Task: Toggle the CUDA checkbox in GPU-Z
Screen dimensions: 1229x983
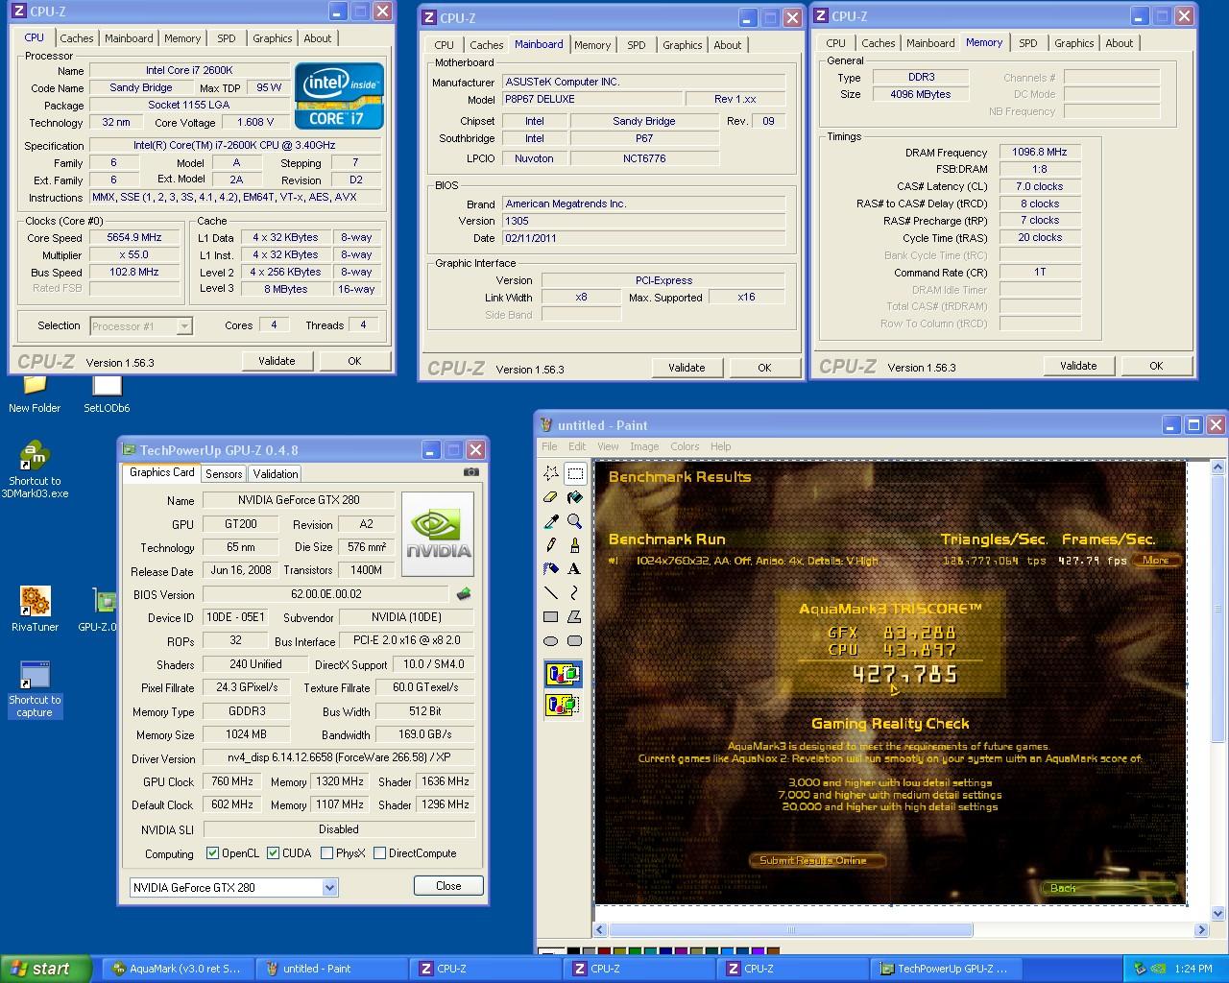Action: point(274,853)
